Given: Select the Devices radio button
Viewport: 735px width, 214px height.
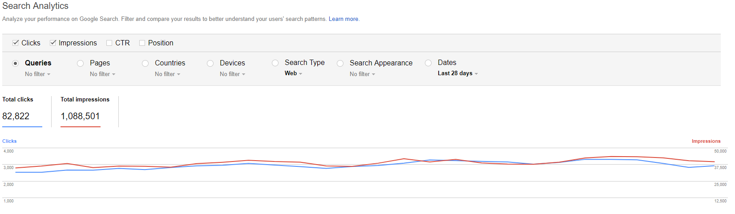Looking at the screenshot, I should click(210, 63).
